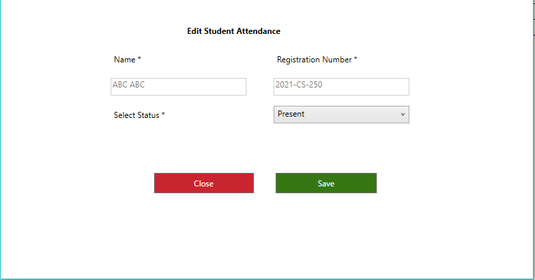Focus the Name input field
The height and width of the screenshot is (280, 535).
click(x=179, y=87)
